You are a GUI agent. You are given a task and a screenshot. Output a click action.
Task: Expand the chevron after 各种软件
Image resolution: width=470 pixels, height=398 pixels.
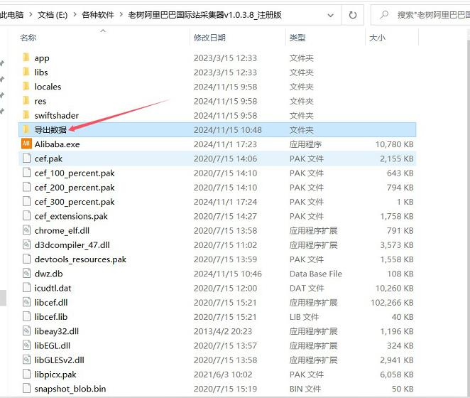[121, 14]
